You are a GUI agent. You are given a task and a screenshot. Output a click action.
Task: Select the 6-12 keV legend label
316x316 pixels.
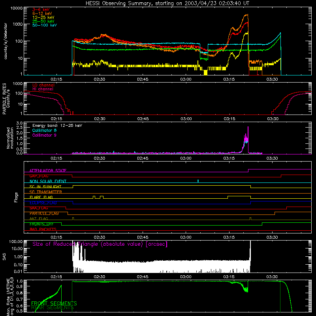42,13
